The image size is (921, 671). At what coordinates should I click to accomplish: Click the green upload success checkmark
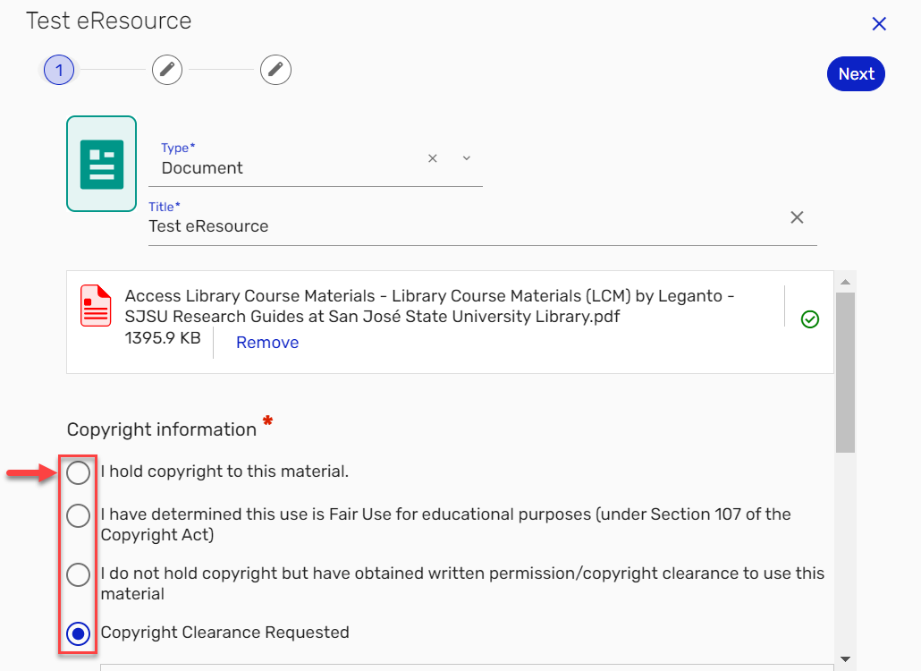pos(810,319)
